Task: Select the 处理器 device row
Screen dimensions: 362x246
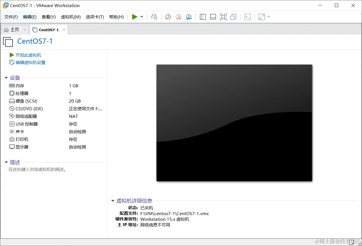Action: click(56, 93)
